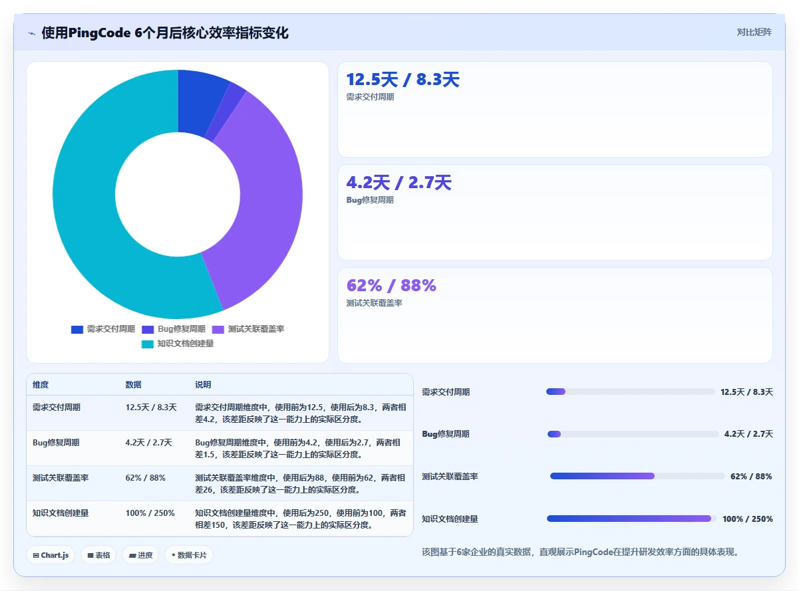This screenshot has height=591, width=799.
Task: Click the lightning icon beside the title
Action: (32, 33)
